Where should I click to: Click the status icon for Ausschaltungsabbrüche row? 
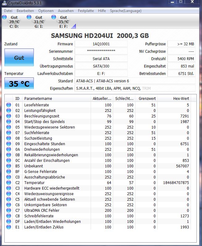[x=9, y=177]
